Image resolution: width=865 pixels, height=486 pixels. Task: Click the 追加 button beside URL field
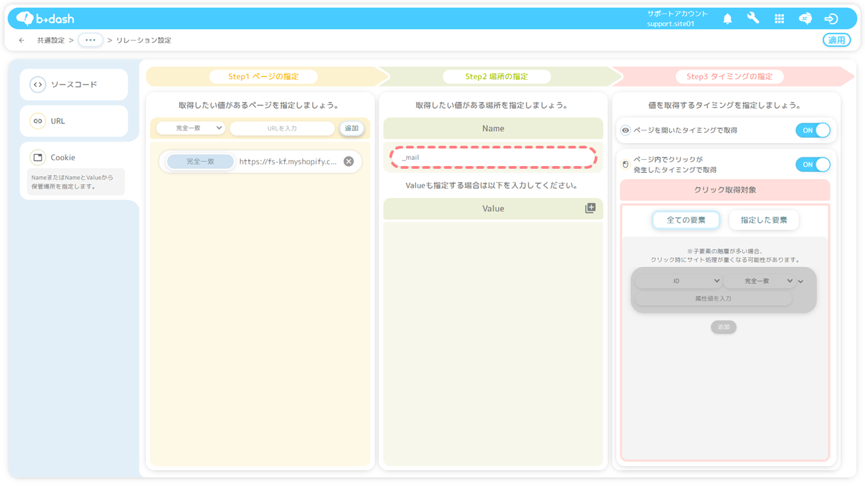351,128
